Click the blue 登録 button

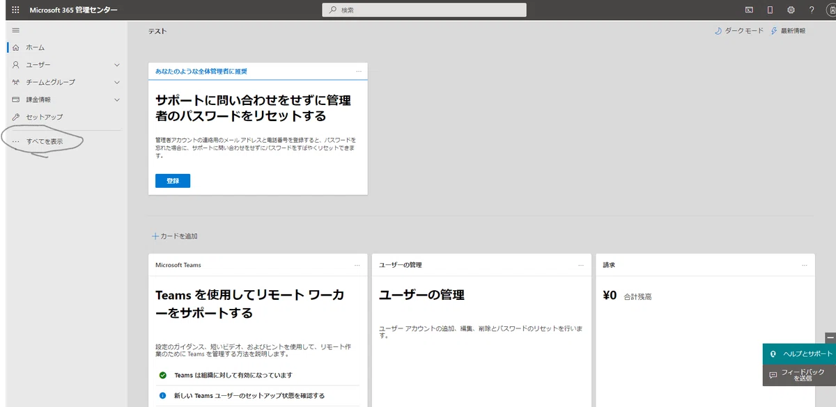pyautogui.click(x=173, y=181)
